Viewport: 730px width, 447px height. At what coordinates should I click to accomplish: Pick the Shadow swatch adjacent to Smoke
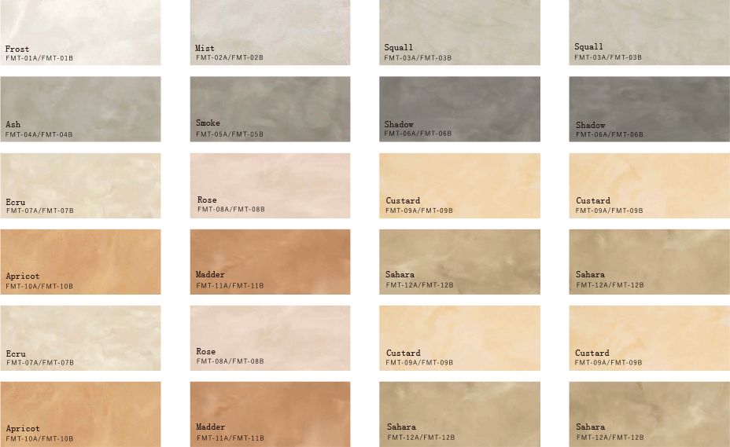(460, 109)
